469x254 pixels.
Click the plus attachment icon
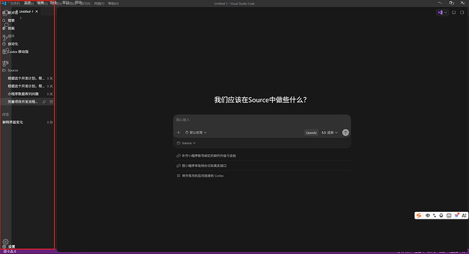(x=179, y=132)
